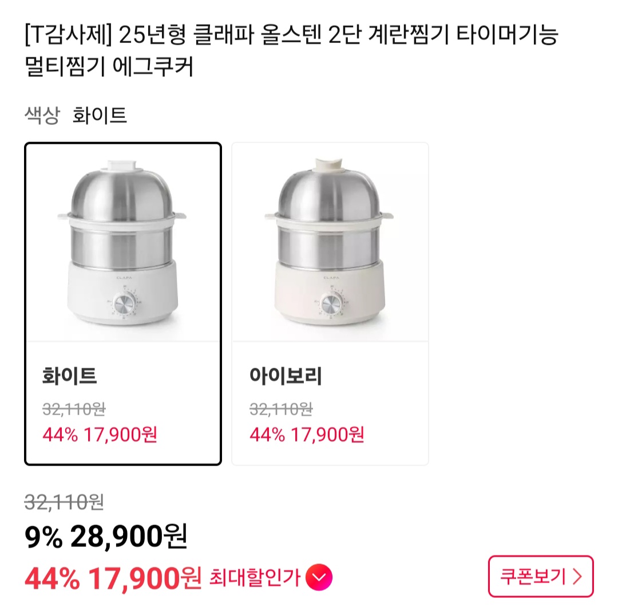618x615 pixels.
Task: Select the 아이보리 color option card
Action: click(x=330, y=303)
